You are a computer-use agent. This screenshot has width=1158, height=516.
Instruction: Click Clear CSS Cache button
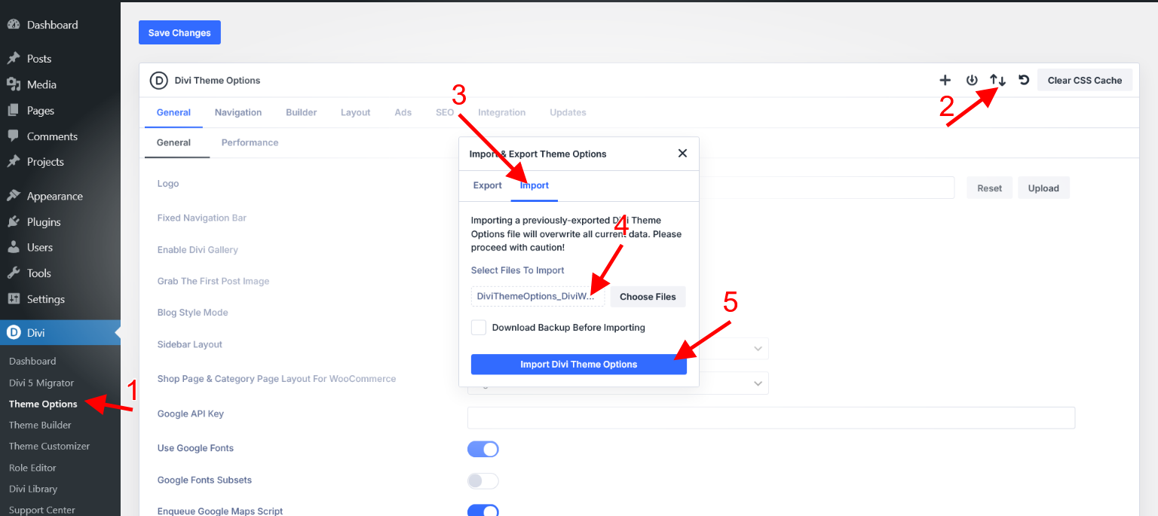[x=1085, y=80]
